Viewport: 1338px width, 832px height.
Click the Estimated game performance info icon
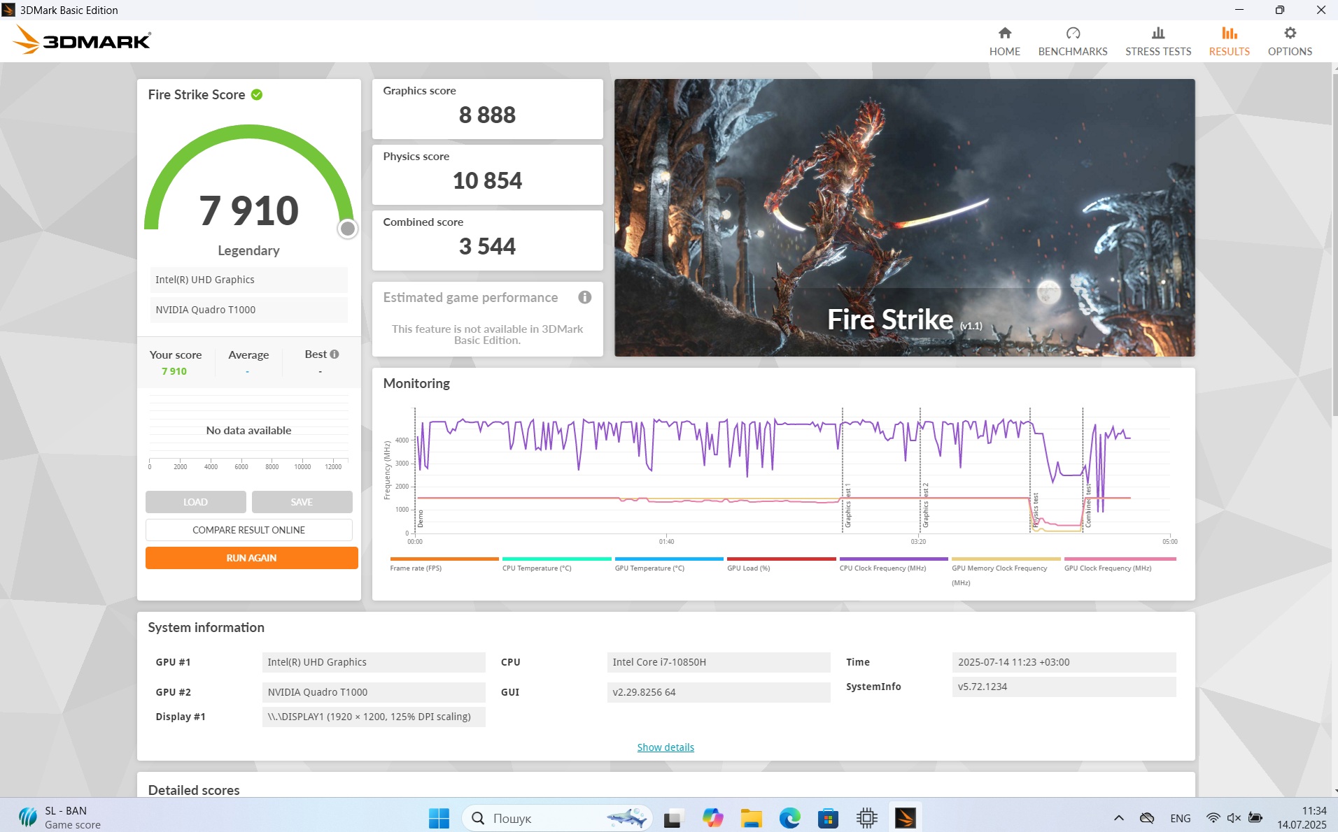(x=584, y=297)
